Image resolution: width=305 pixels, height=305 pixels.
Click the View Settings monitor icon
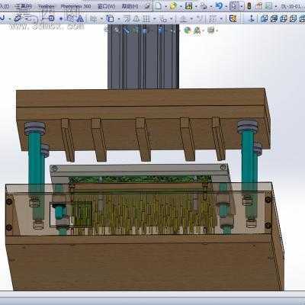point(210,30)
